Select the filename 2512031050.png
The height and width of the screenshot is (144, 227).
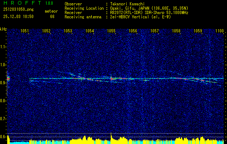[18, 10]
